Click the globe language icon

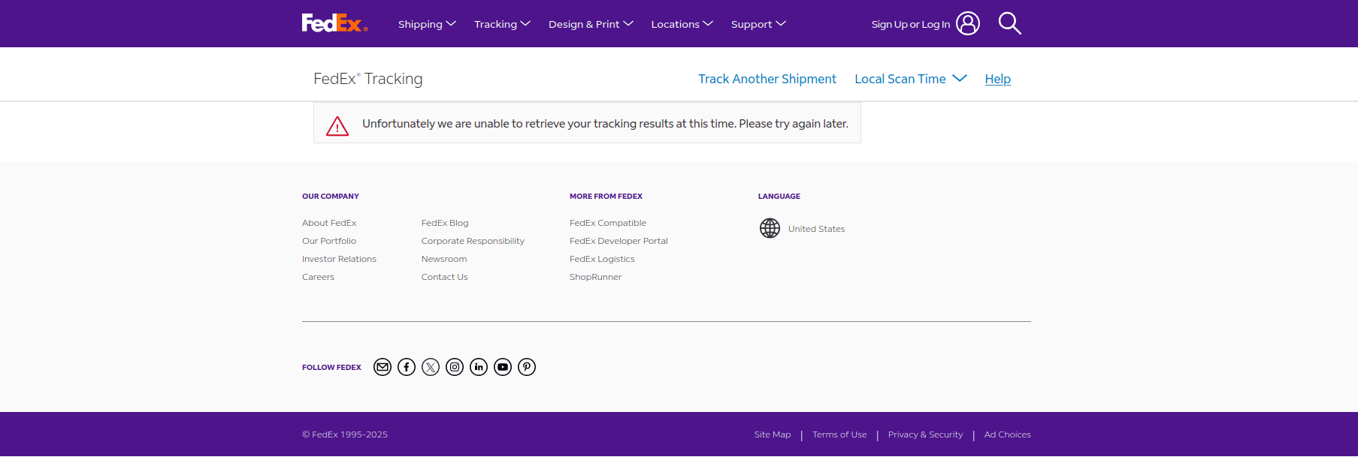770,228
